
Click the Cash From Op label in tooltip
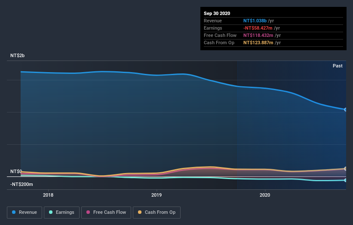point(219,43)
